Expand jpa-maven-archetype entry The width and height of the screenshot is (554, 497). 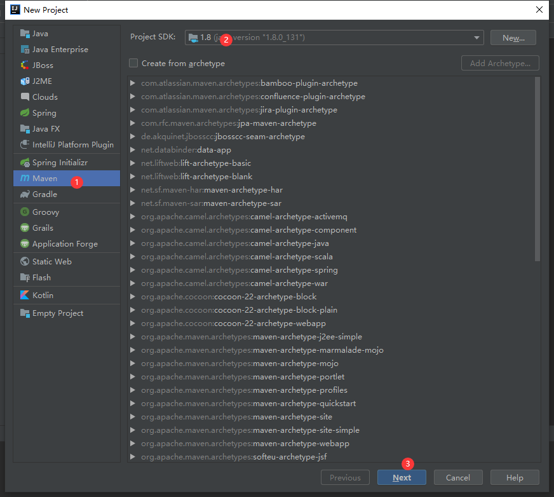pos(133,123)
